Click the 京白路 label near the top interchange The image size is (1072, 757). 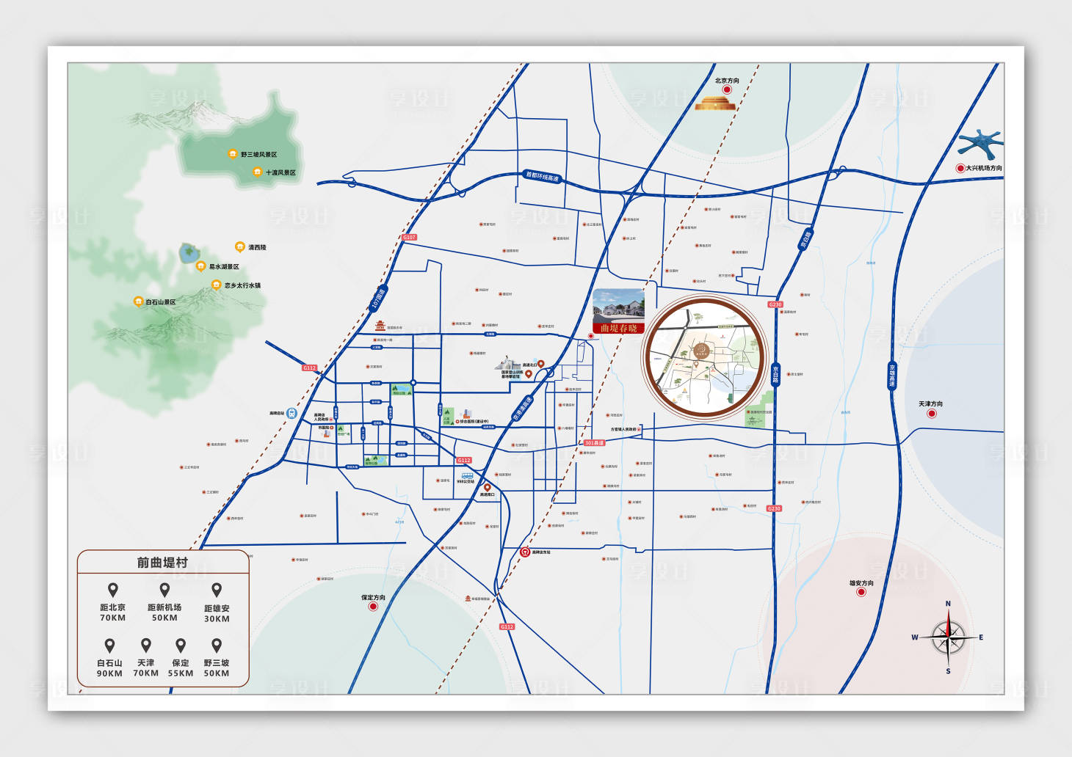coord(805,241)
